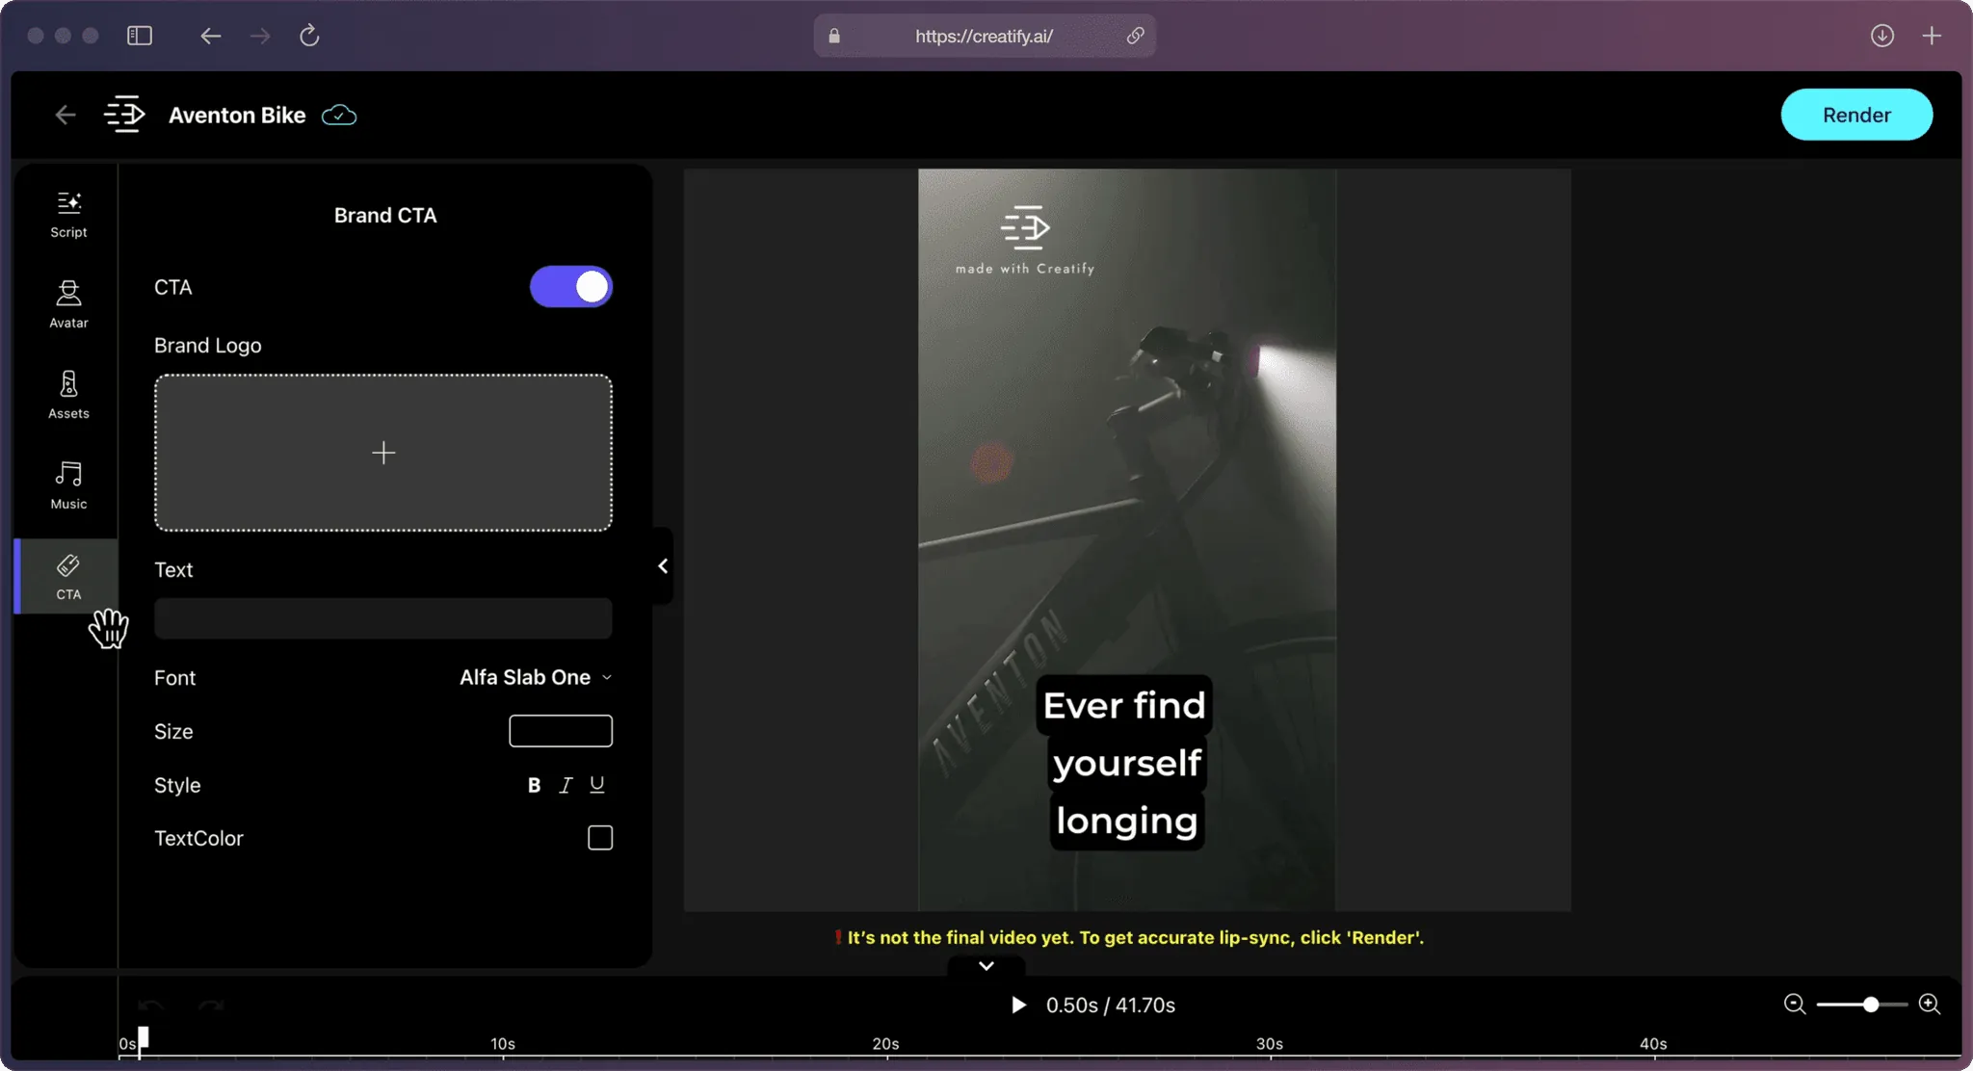This screenshot has height=1071, width=1973.
Task: Click the undo arrow above the timeline
Action: tap(150, 1006)
